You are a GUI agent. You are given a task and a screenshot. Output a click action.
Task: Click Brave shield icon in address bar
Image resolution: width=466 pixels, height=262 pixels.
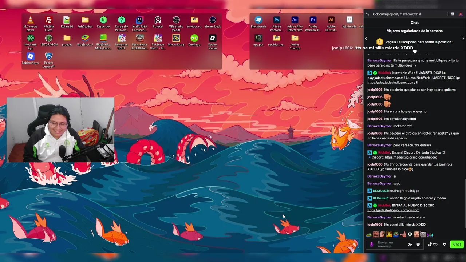pyautogui.click(x=453, y=14)
